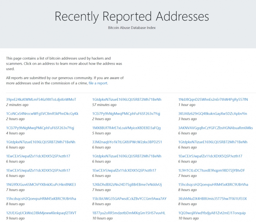Open 1CEi7Py9hNg address reported 2 hours ago
256x222 pixels.
click(126, 114)
